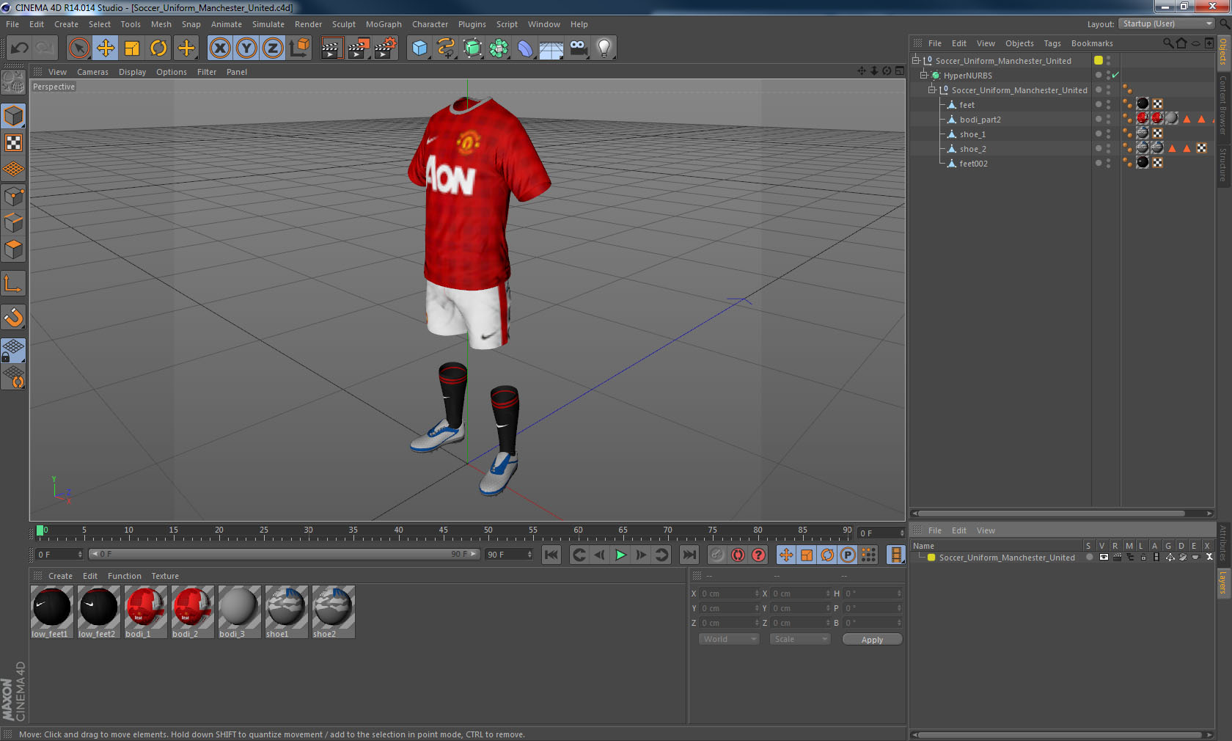Collapse the HyperNURBS tree node

point(924,75)
